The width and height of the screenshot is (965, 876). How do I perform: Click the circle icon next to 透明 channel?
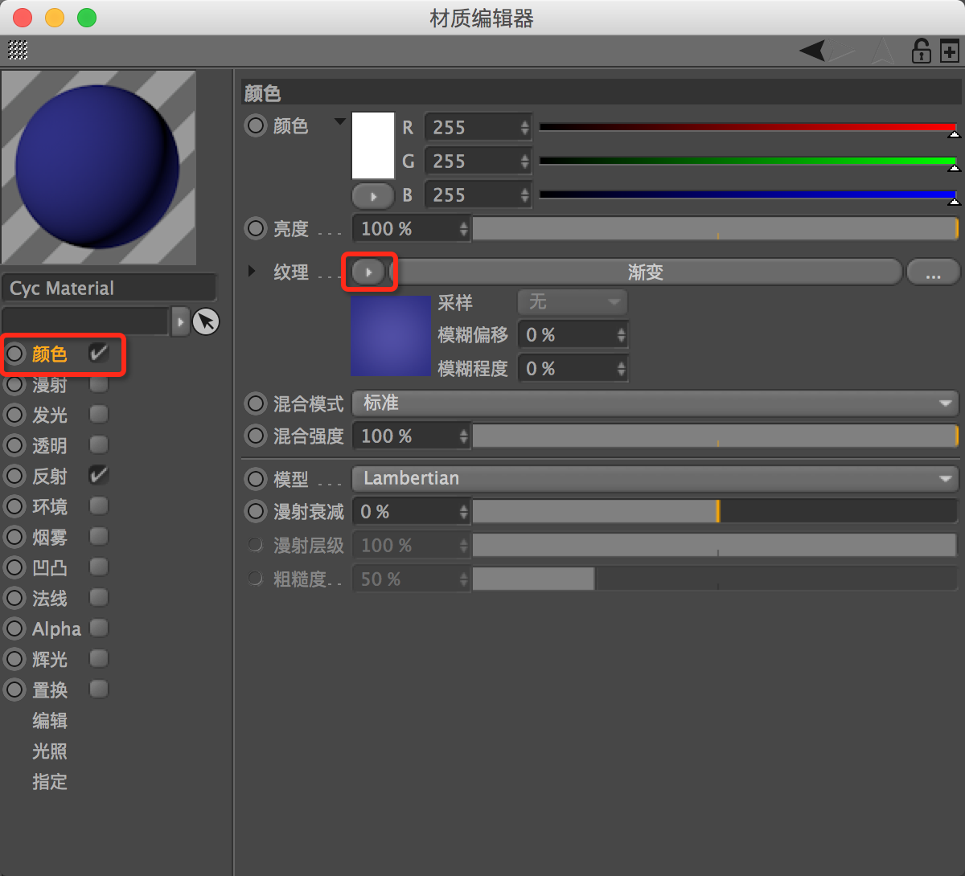point(15,445)
